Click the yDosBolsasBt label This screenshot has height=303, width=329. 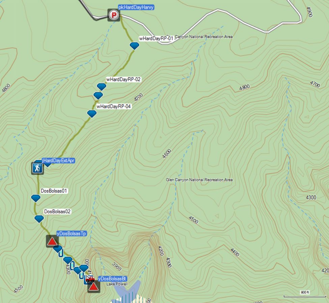click(112, 279)
